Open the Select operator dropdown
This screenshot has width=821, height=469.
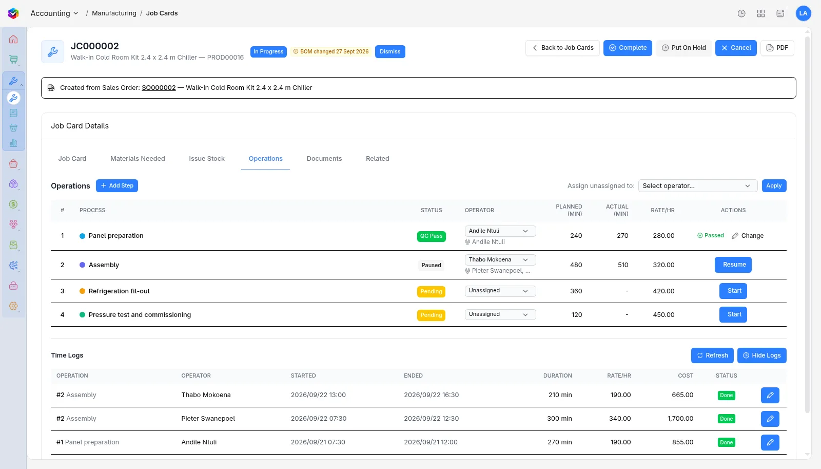click(x=698, y=186)
